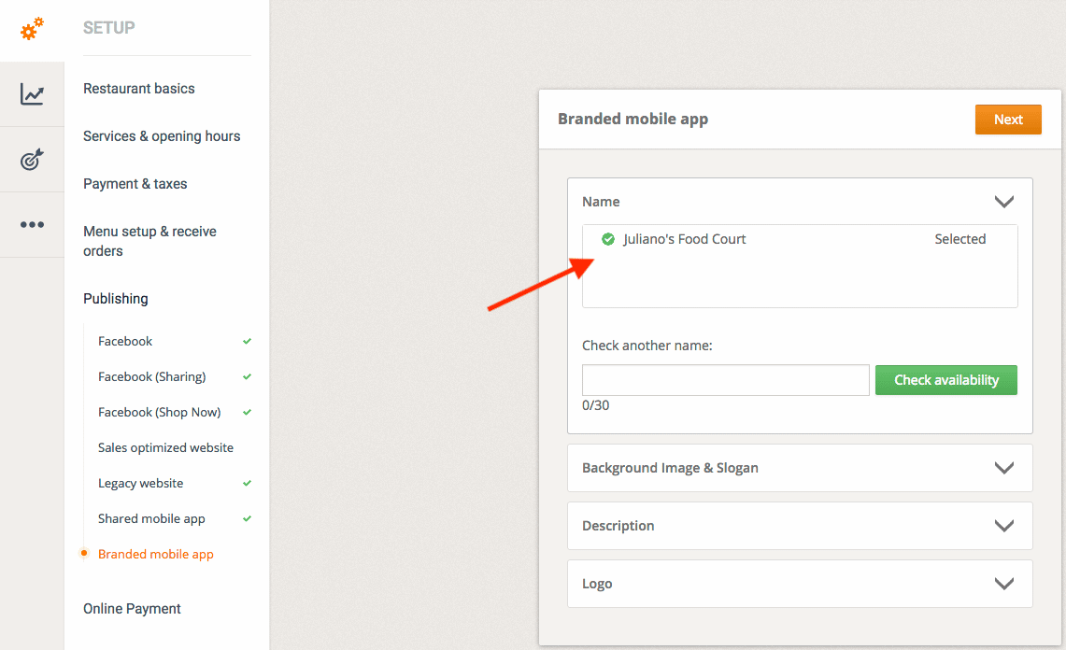
Task: Open Restaurant basics in the sidebar
Action: (139, 89)
